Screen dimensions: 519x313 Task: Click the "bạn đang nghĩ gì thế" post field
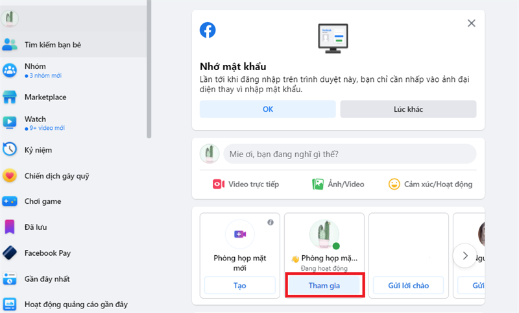349,155
